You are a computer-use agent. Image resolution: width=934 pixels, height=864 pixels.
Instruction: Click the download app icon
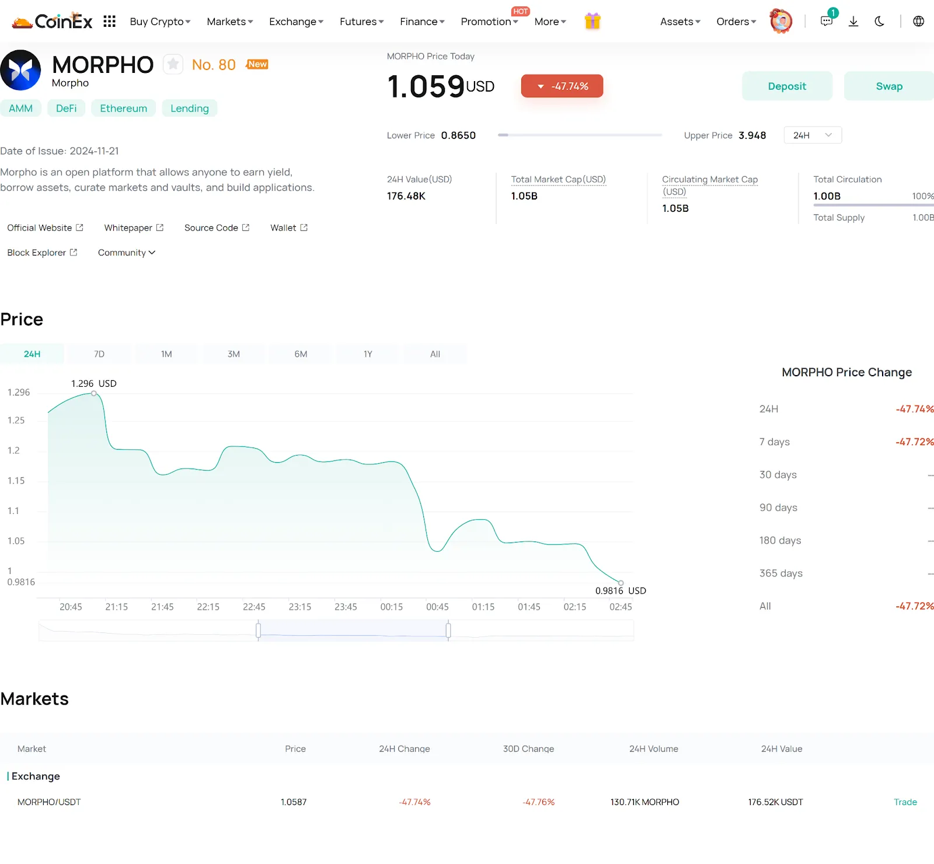coord(853,22)
